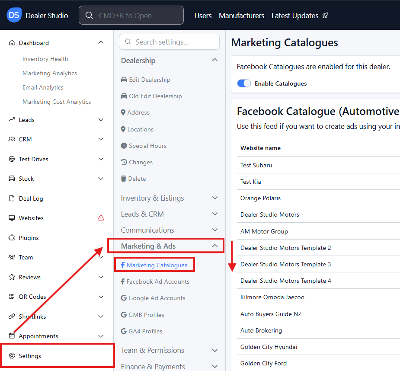The height and width of the screenshot is (371, 400).
Task: Click the red warning triangle beside Websites
Action: pos(101,217)
